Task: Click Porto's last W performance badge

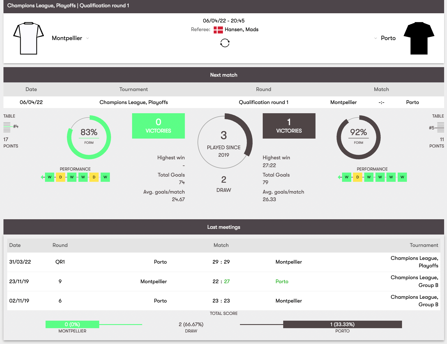Action: [402, 177]
